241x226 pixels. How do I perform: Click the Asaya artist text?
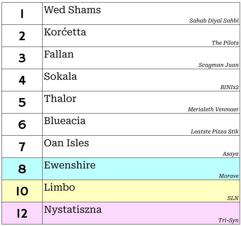pyautogui.click(x=231, y=154)
